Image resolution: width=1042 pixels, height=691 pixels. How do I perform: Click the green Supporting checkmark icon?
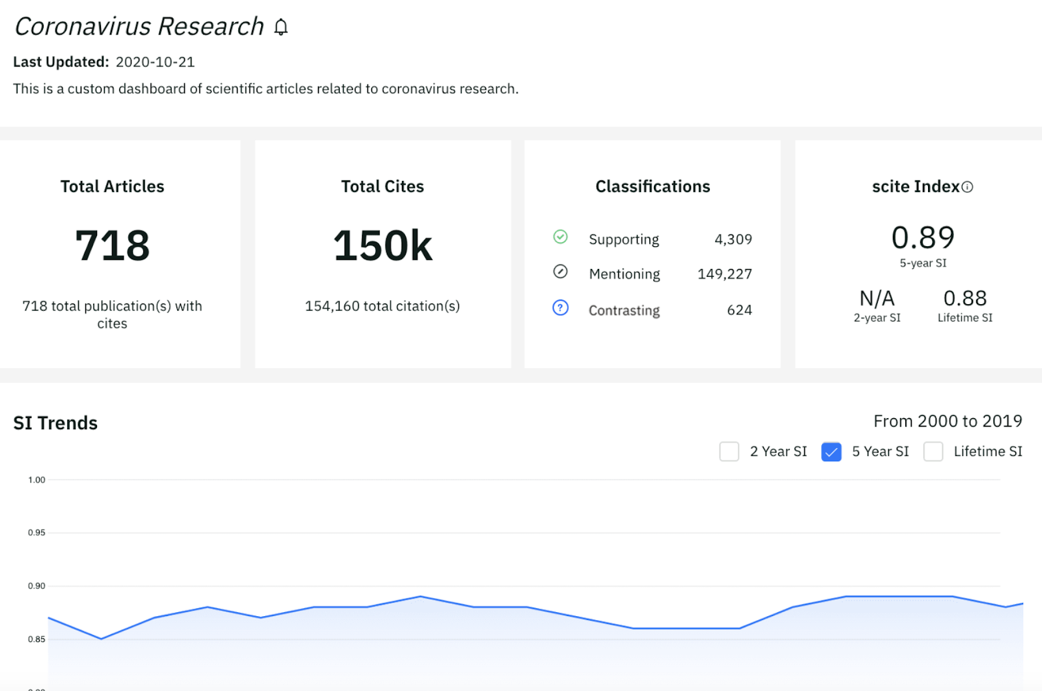click(x=560, y=237)
